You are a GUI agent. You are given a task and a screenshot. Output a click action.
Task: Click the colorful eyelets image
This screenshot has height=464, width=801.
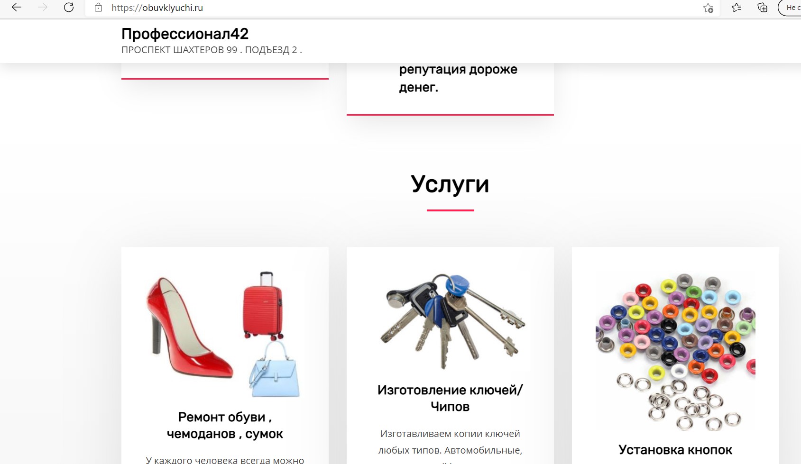coord(675,351)
